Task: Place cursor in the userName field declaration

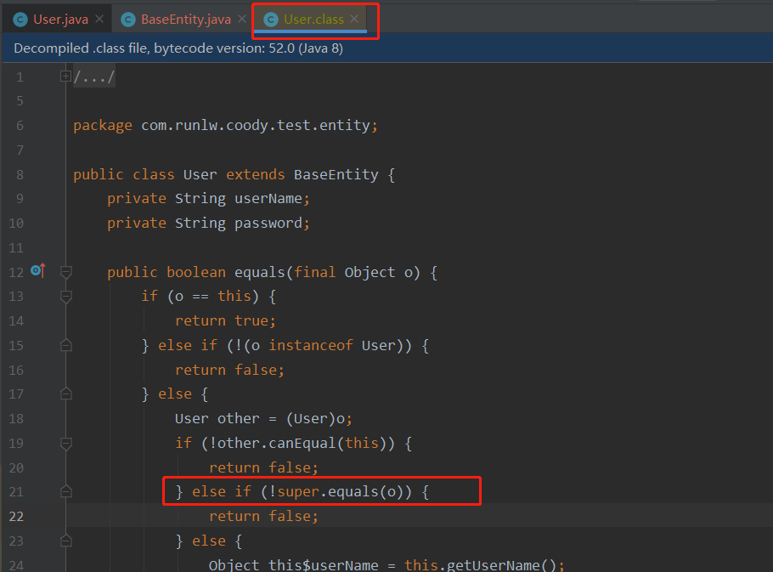Action: [268, 198]
